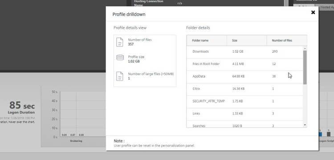Select the Citrix folder row
Screen dimensions: 334x160
tap(245, 90)
